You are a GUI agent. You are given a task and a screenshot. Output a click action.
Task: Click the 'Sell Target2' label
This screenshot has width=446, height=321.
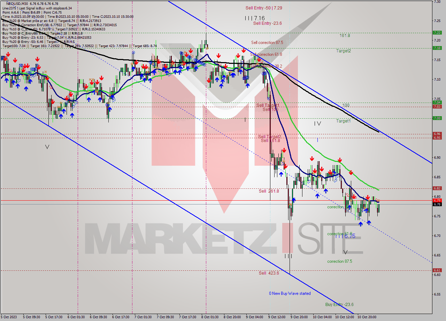pyautogui.click(x=269, y=136)
